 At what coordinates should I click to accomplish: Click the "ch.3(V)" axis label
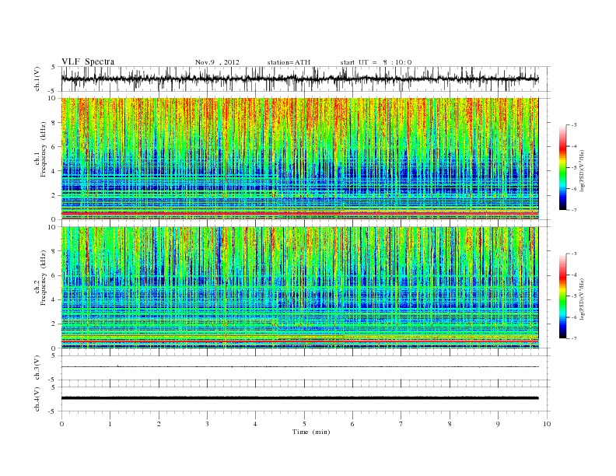point(37,369)
